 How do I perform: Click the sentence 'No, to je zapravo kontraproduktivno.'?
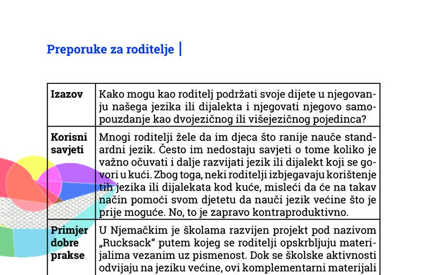pyautogui.click(x=258, y=212)
